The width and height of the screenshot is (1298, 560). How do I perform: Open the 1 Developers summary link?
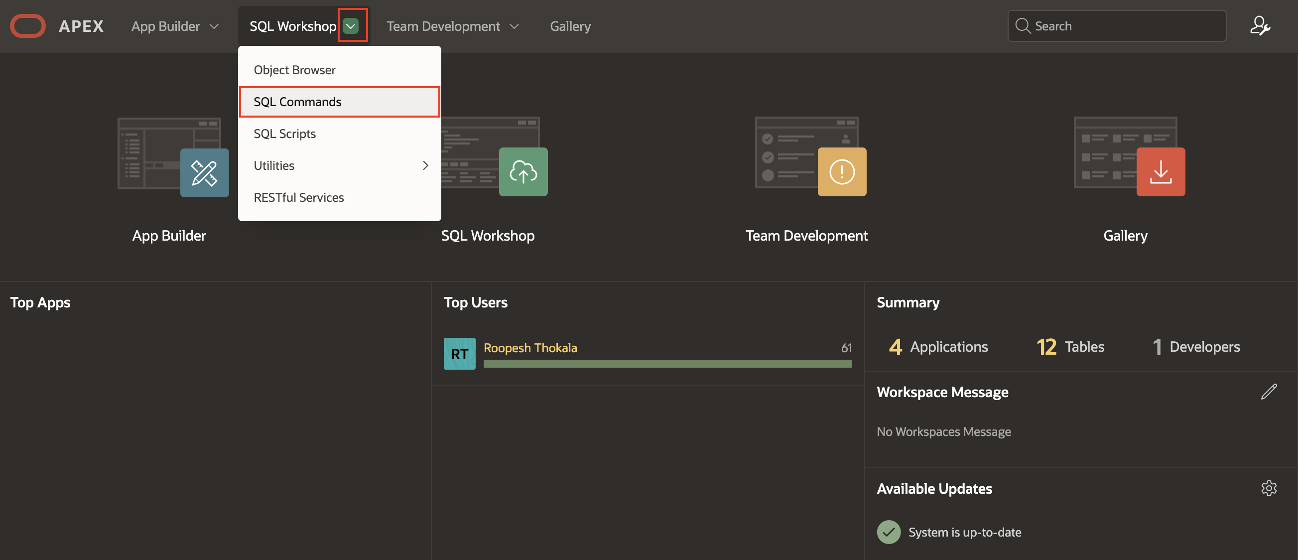click(1196, 346)
